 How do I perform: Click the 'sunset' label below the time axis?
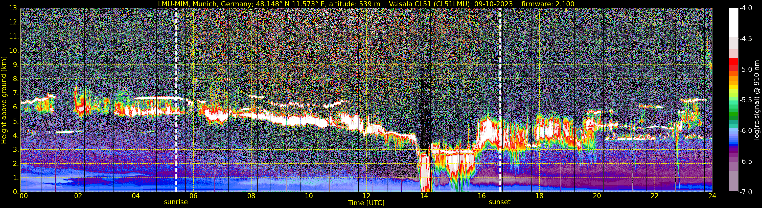pos(500,202)
